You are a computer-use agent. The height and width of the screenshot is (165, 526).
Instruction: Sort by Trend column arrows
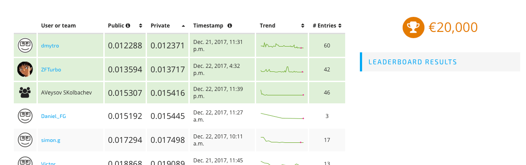tap(302, 26)
